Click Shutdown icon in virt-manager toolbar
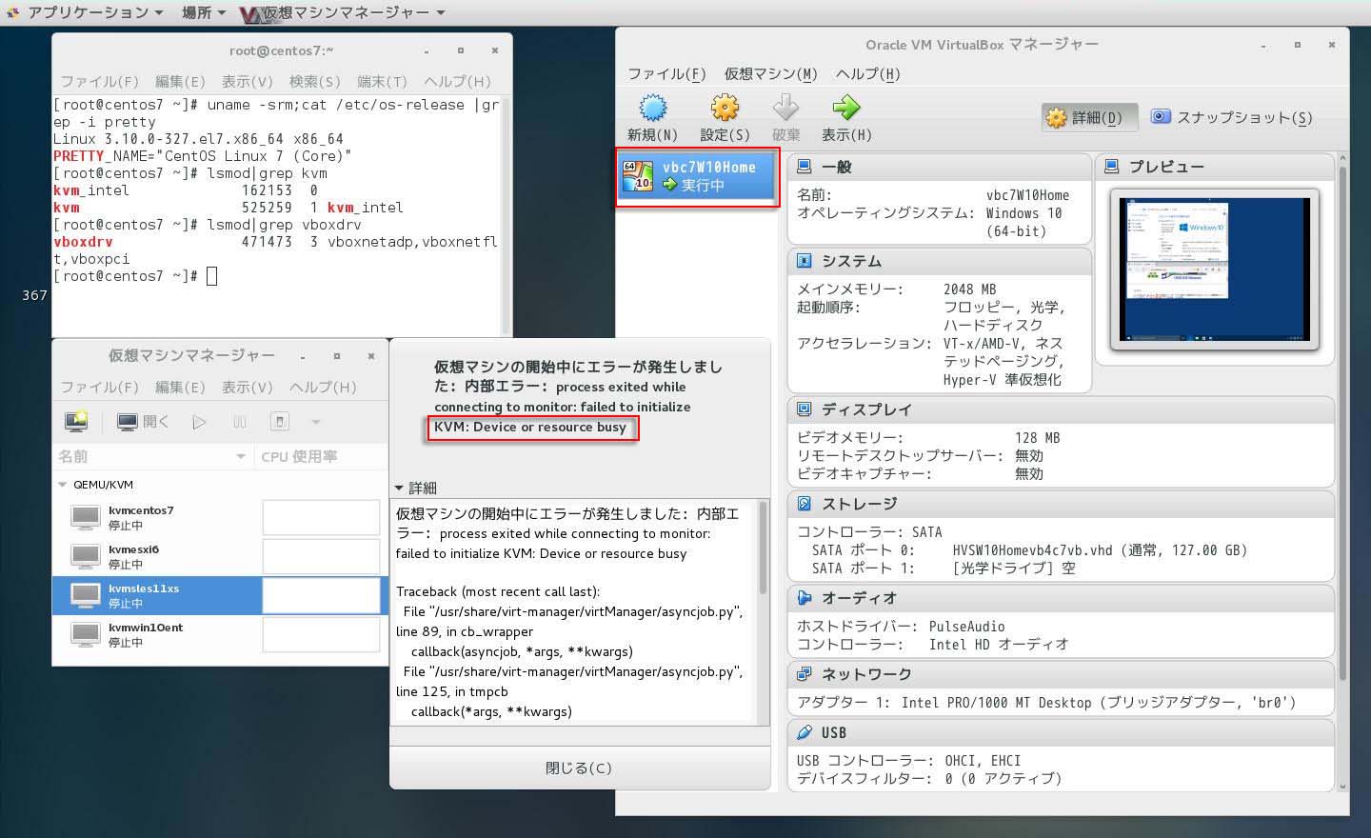This screenshot has width=1371, height=838. 280,422
